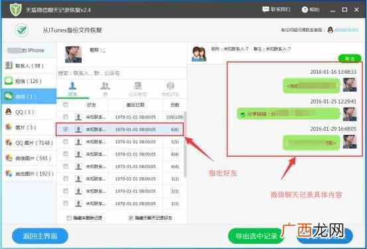Click the friend list vertical scrollbar

tap(185, 144)
